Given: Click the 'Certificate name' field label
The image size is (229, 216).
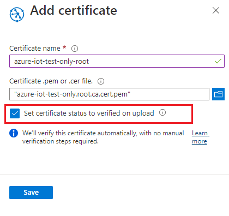Looking at the screenshot, I should [x=35, y=49].
